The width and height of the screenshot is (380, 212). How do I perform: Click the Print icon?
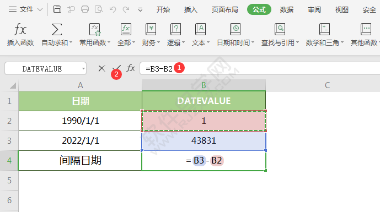pos(85,9)
